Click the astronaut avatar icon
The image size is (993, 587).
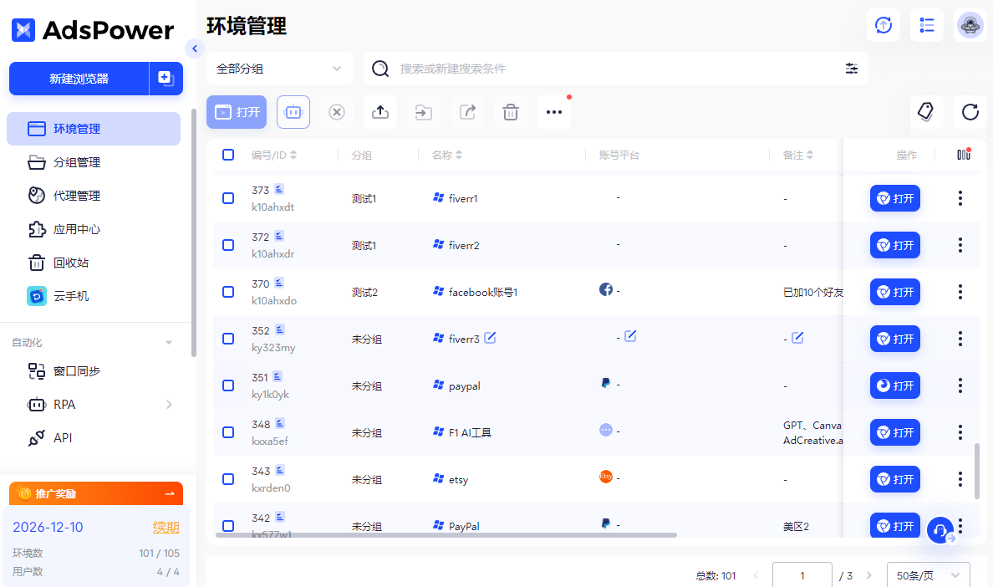click(970, 26)
